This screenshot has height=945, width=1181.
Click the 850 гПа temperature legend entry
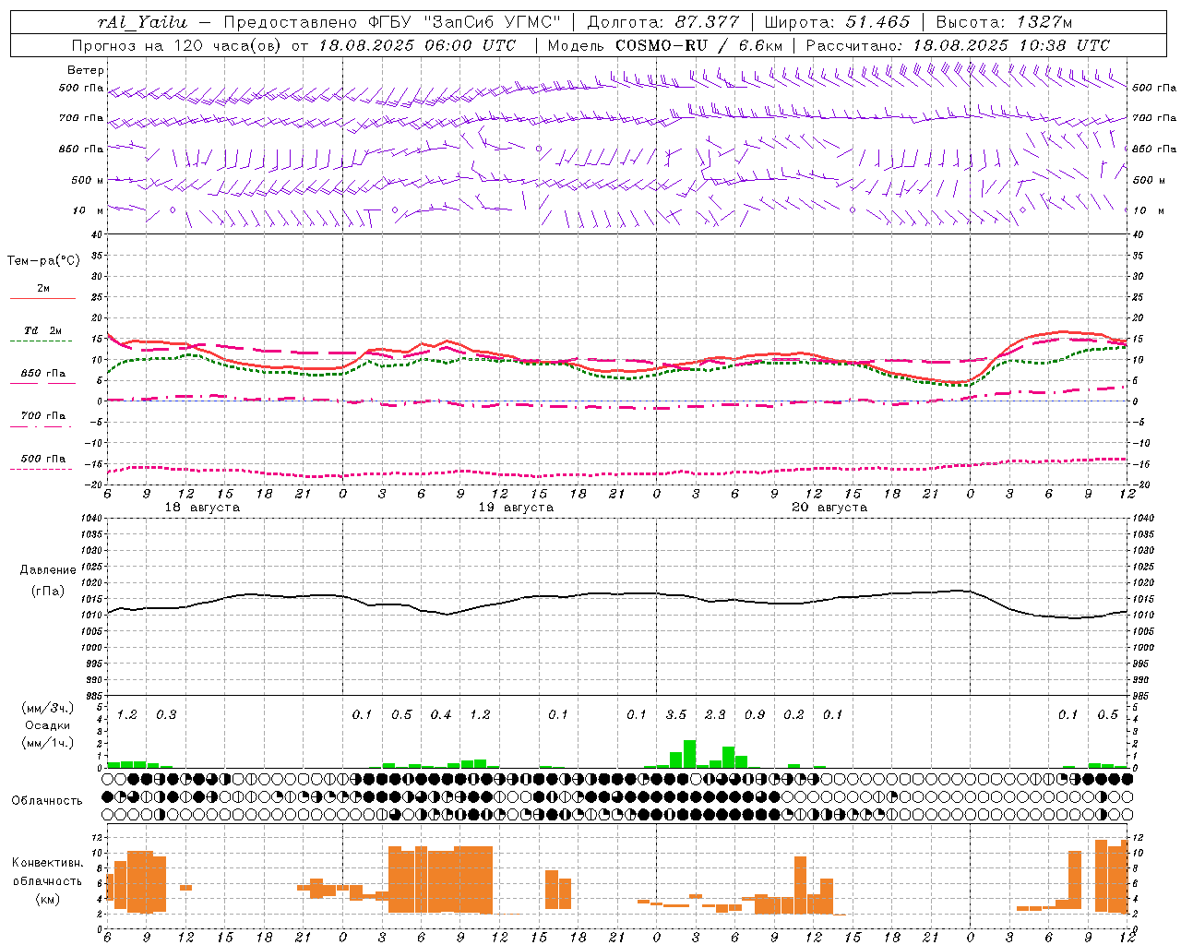(x=43, y=374)
